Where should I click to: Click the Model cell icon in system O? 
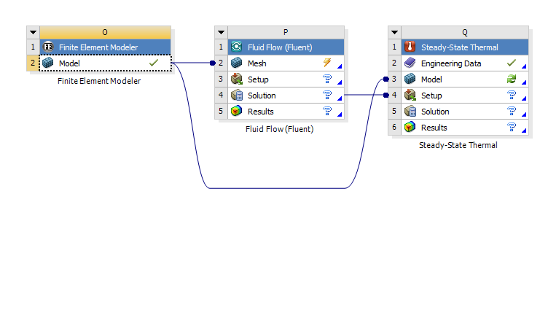point(48,63)
